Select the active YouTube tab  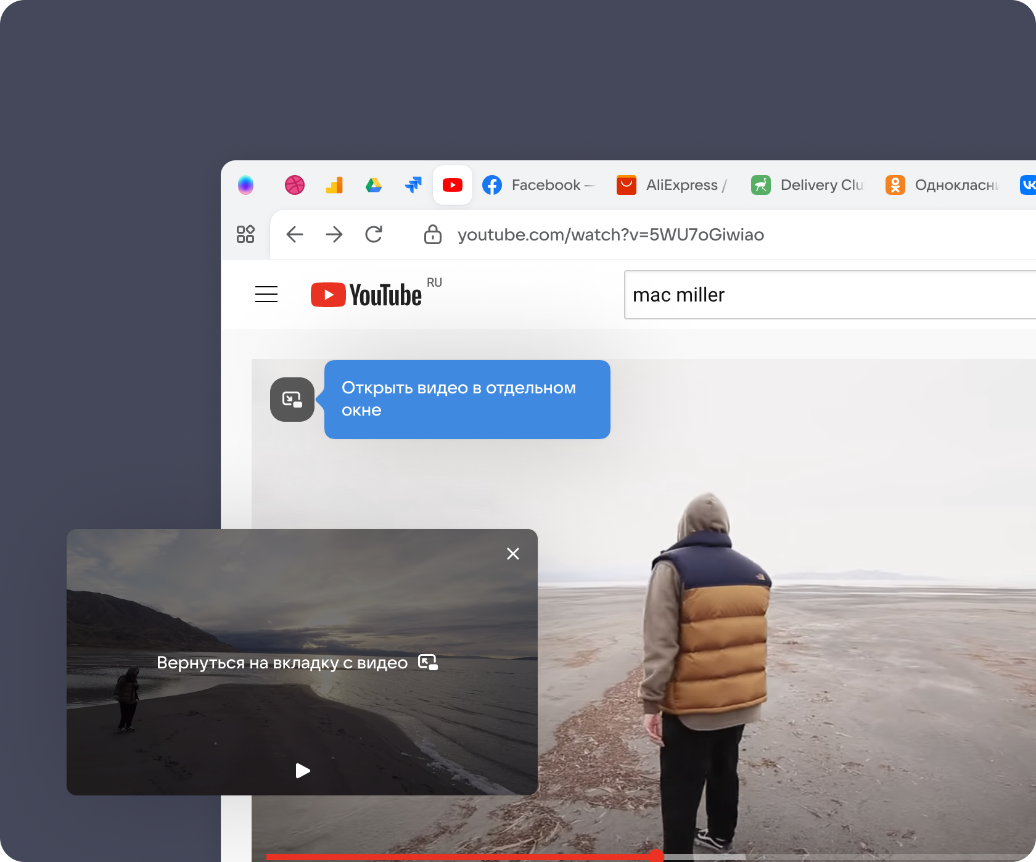453,185
